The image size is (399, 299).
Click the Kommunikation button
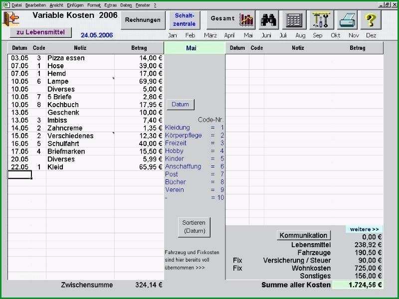[x=304, y=235]
